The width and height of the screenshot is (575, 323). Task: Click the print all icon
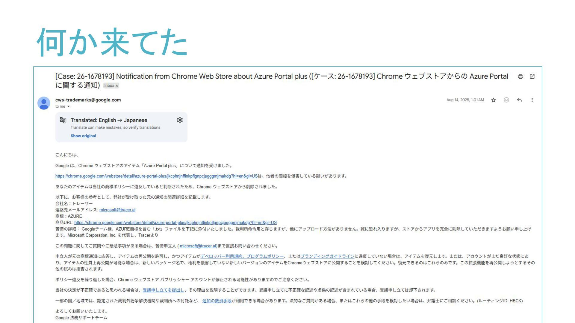[x=520, y=77]
